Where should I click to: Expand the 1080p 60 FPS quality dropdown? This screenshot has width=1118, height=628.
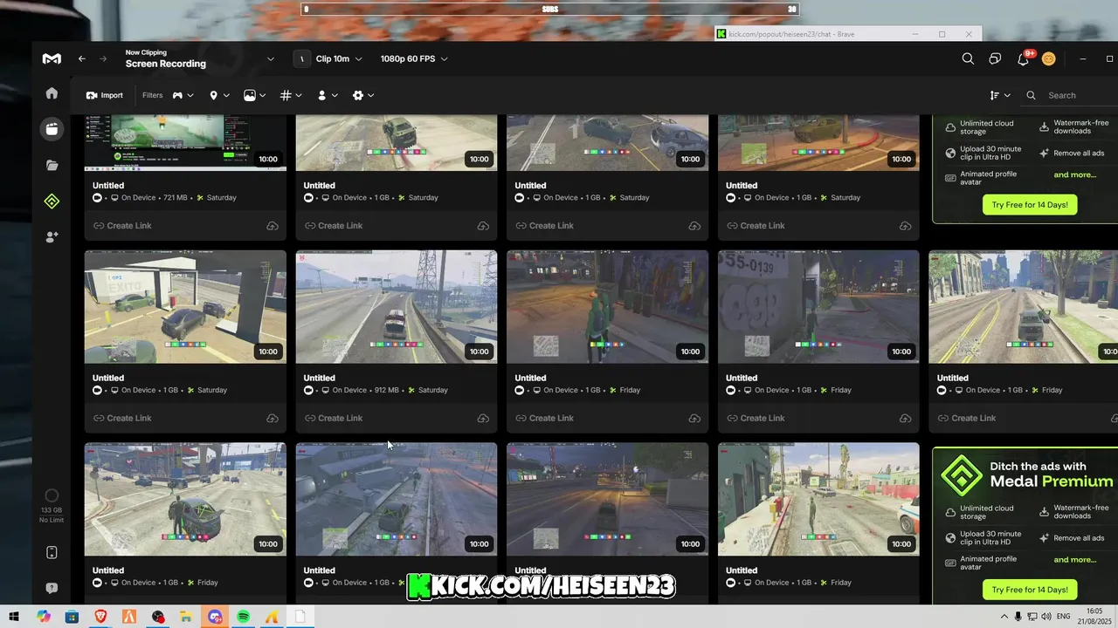[x=414, y=58]
